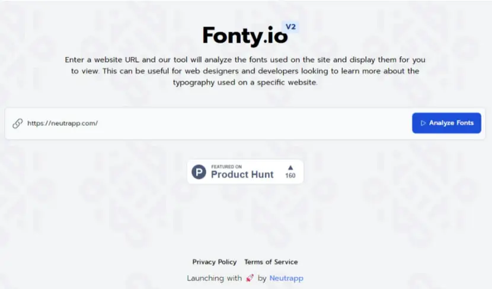Click the "Product Hunt" text in badge

tap(242, 174)
